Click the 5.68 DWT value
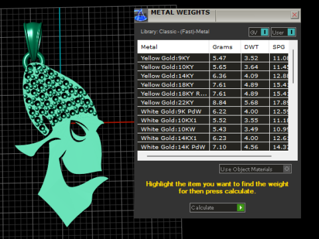The width and height of the screenshot is (319, 239). point(251,102)
